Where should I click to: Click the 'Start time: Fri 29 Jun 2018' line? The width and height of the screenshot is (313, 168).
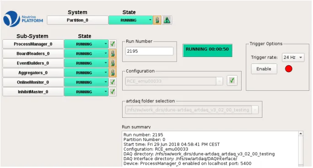coord(172,144)
